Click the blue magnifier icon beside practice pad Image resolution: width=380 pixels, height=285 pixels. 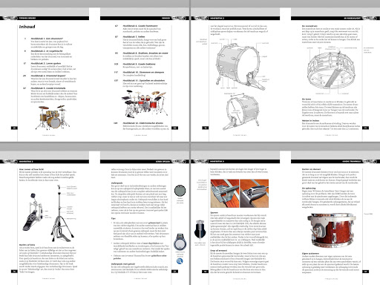pos(180,261)
